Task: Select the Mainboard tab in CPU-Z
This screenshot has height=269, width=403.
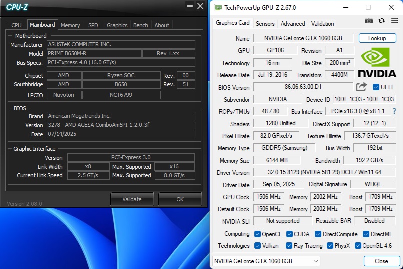Action: (x=42, y=25)
